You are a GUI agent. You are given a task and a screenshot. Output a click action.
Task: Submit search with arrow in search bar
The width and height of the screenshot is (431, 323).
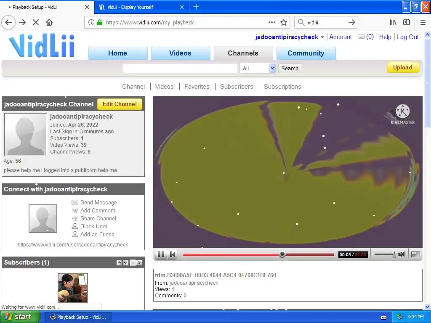(351, 23)
